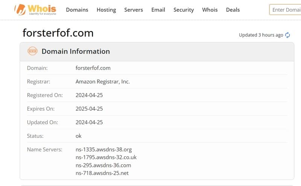
Task: Select Email in the navigation bar
Action: coord(158,10)
